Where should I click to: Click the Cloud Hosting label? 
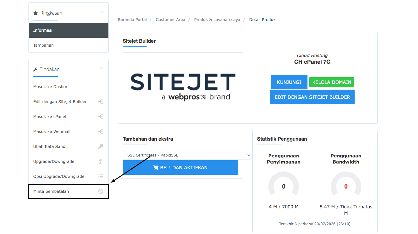click(312, 56)
